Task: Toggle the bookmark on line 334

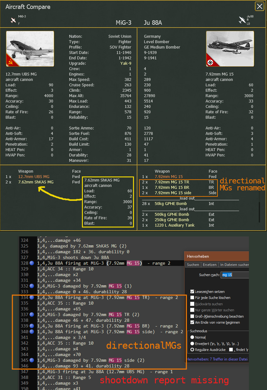Action: point(32,298)
